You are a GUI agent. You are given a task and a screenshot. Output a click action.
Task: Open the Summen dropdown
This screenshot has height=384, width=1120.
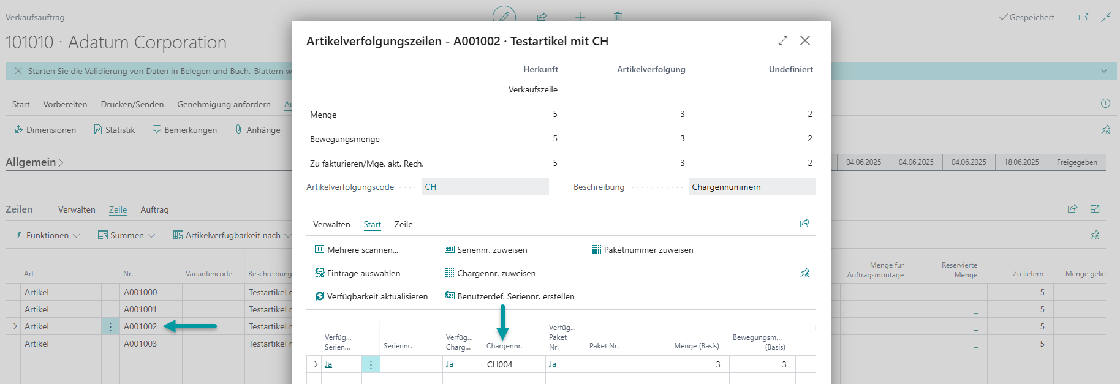pos(127,235)
